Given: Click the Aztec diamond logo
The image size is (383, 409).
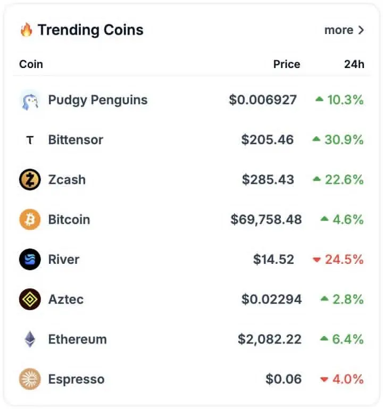Looking at the screenshot, I should tap(30, 299).
